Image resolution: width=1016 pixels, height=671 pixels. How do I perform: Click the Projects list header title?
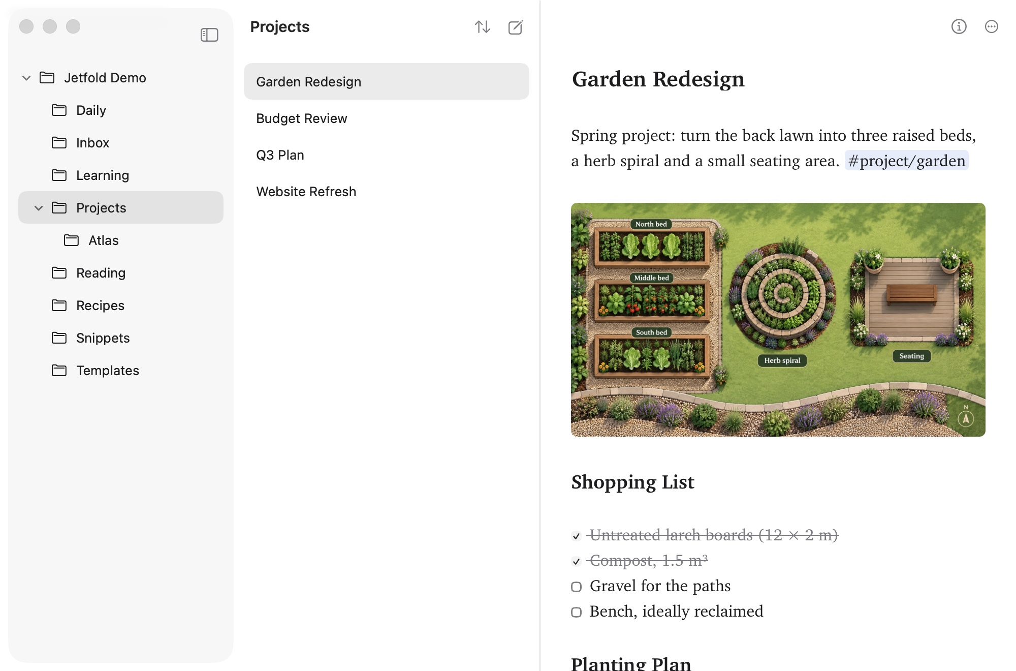(280, 26)
